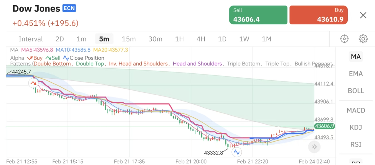
Task: Click the green Sell 43606.4 button
Action: point(258,15)
